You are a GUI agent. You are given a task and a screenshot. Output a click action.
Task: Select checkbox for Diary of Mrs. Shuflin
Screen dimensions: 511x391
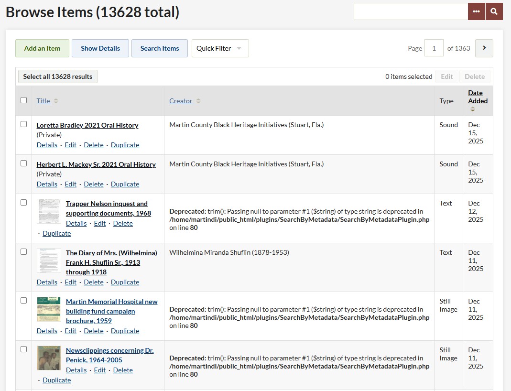[x=24, y=252]
